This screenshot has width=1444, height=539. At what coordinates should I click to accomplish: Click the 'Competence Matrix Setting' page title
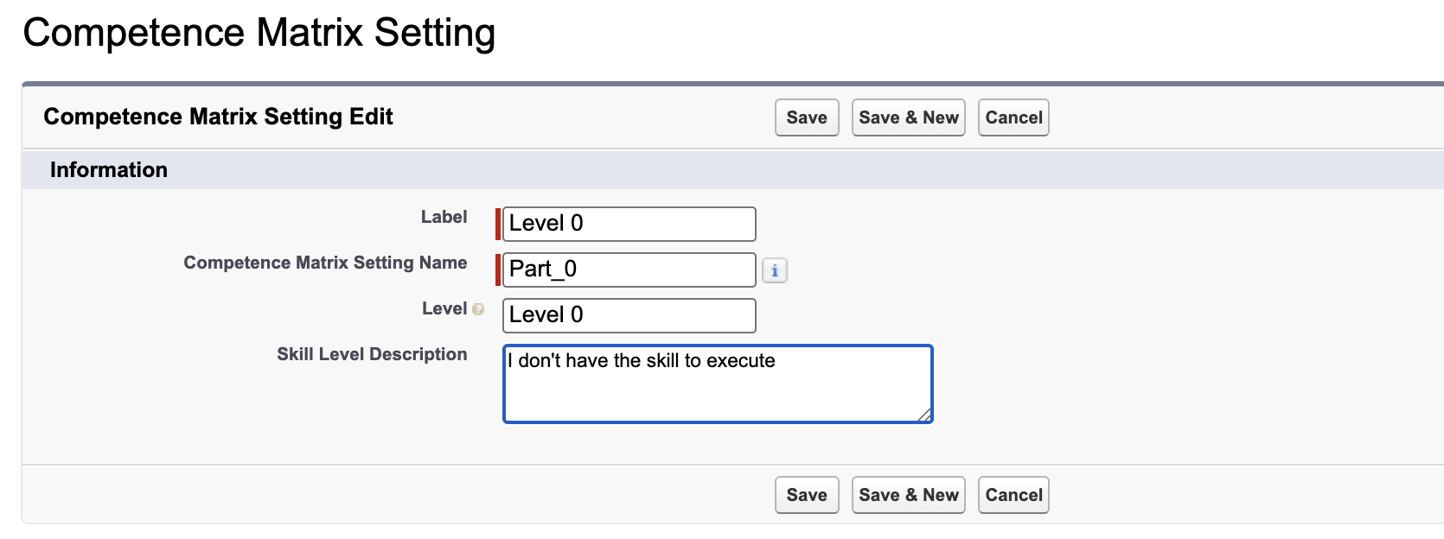(259, 33)
